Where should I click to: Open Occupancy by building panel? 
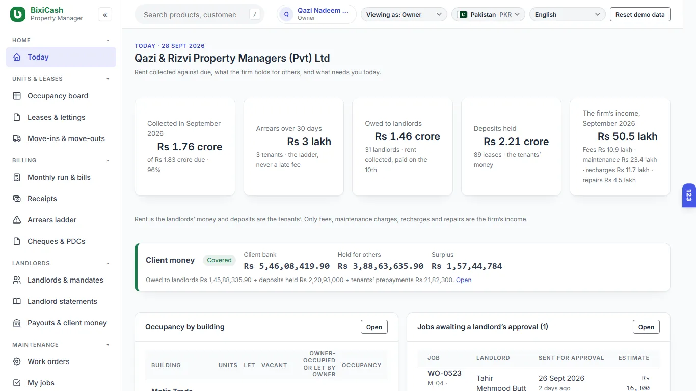click(374, 327)
